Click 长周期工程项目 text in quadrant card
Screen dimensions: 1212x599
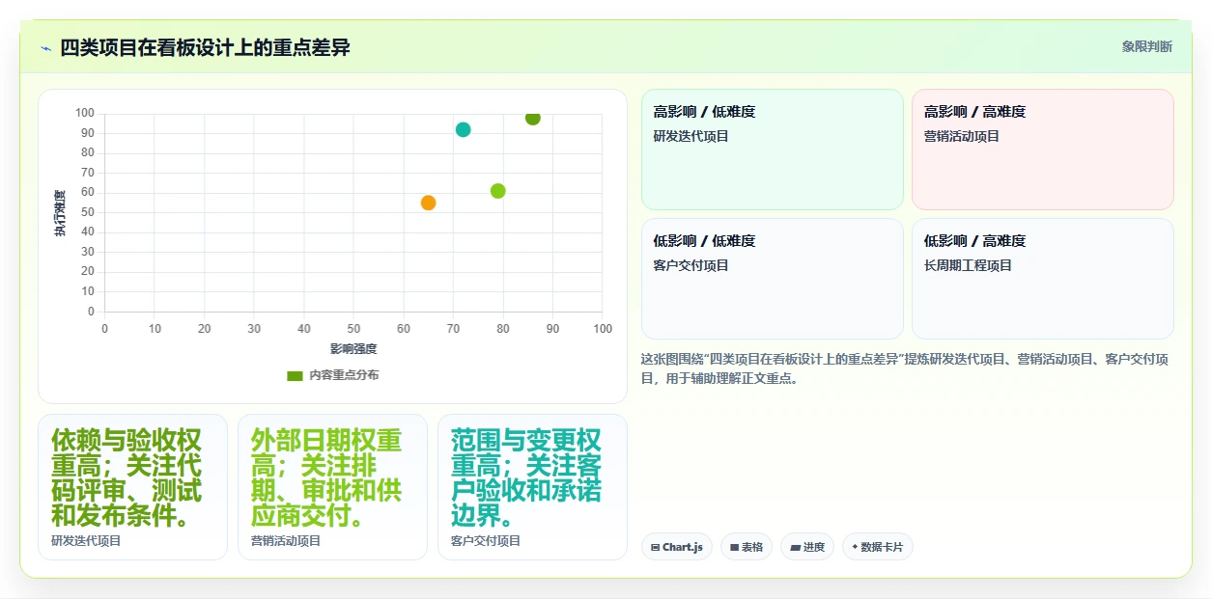coord(968,265)
